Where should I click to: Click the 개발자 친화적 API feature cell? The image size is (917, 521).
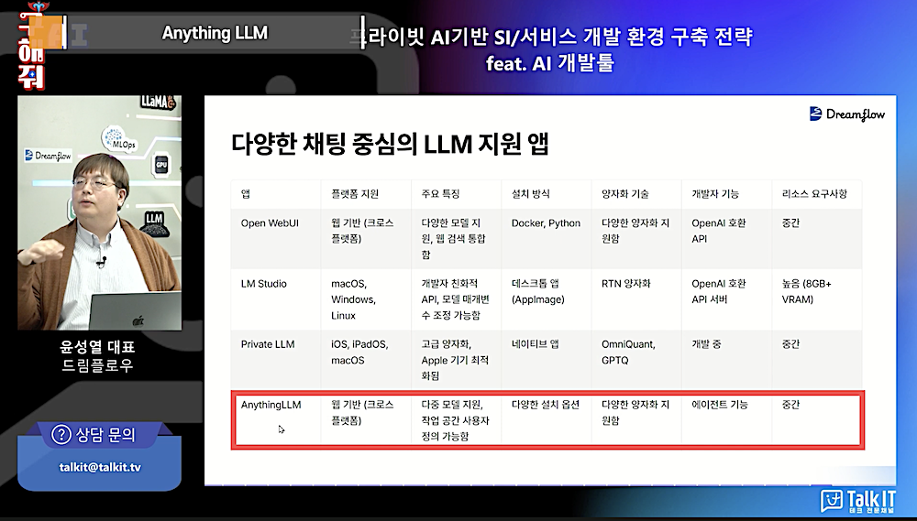pyautogui.click(x=455, y=299)
